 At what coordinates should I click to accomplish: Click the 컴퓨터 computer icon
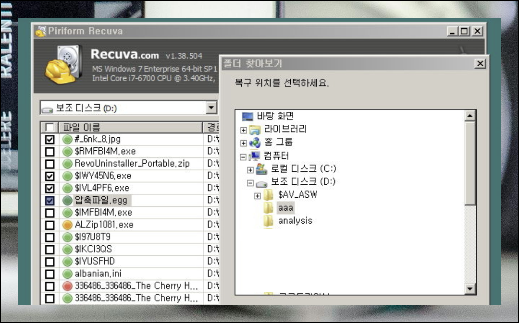[x=255, y=156]
